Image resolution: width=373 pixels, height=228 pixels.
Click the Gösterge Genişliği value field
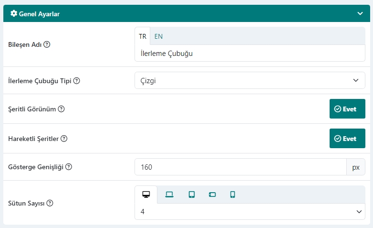tap(240, 167)
